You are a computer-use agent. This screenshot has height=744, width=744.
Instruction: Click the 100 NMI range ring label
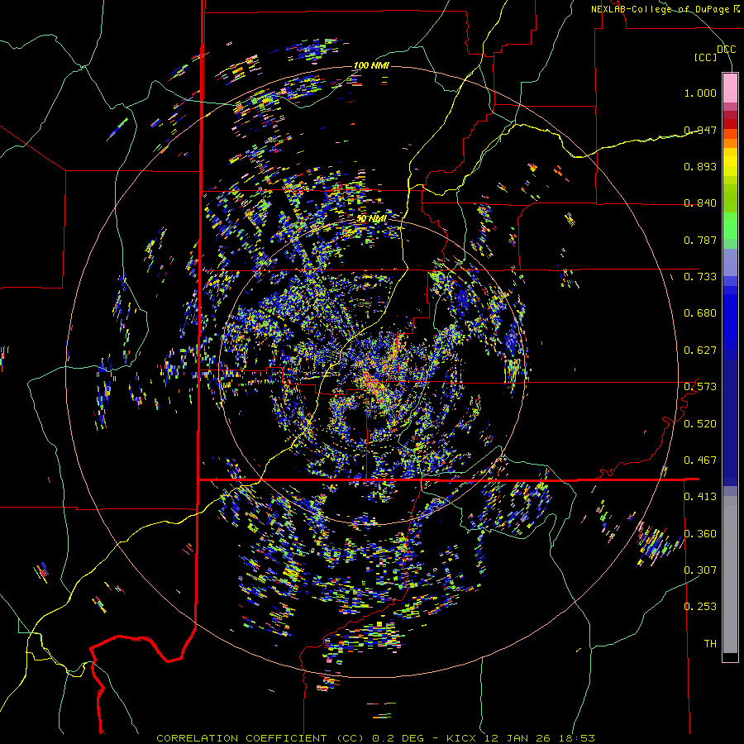tap(371, 65)
